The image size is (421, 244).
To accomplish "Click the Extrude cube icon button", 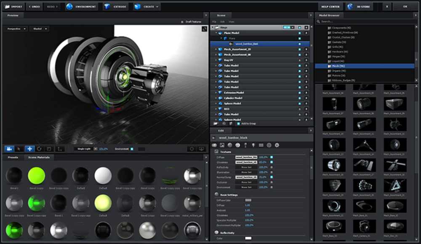I will [x=107, y=7].
